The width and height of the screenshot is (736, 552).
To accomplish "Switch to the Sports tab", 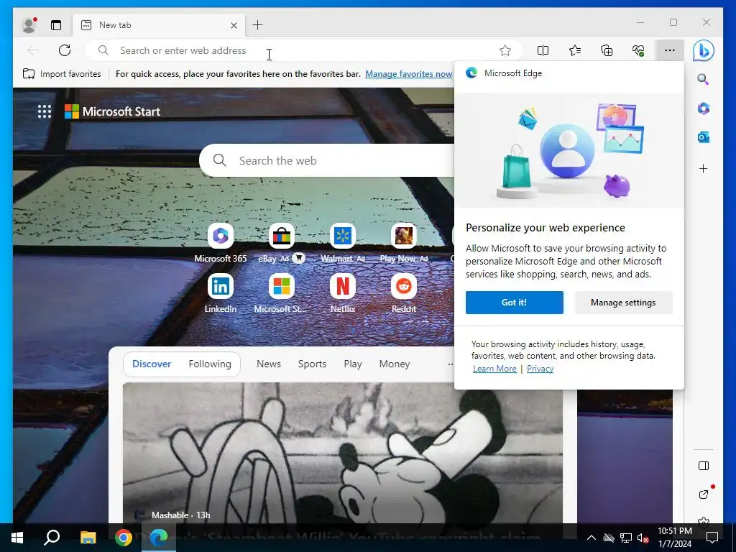I will pyautogui.click(x=312, y=364).
